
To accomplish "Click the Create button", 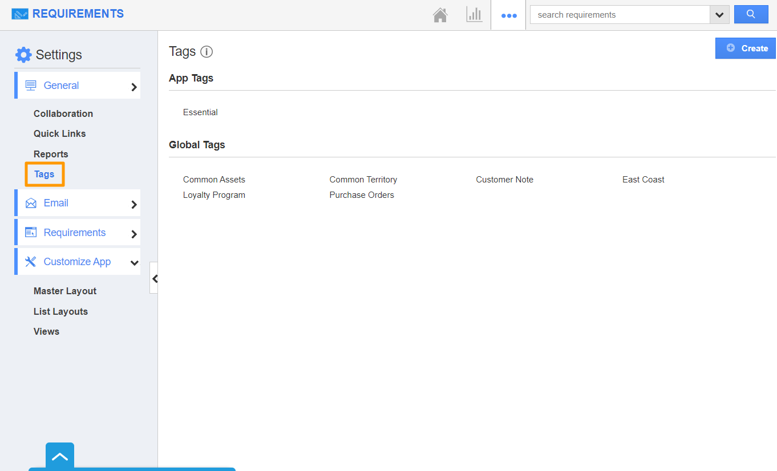I will 746,48.
